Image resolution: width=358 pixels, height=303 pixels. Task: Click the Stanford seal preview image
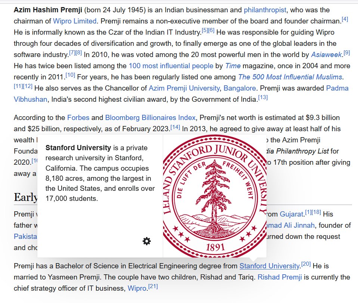pos(215,196)
